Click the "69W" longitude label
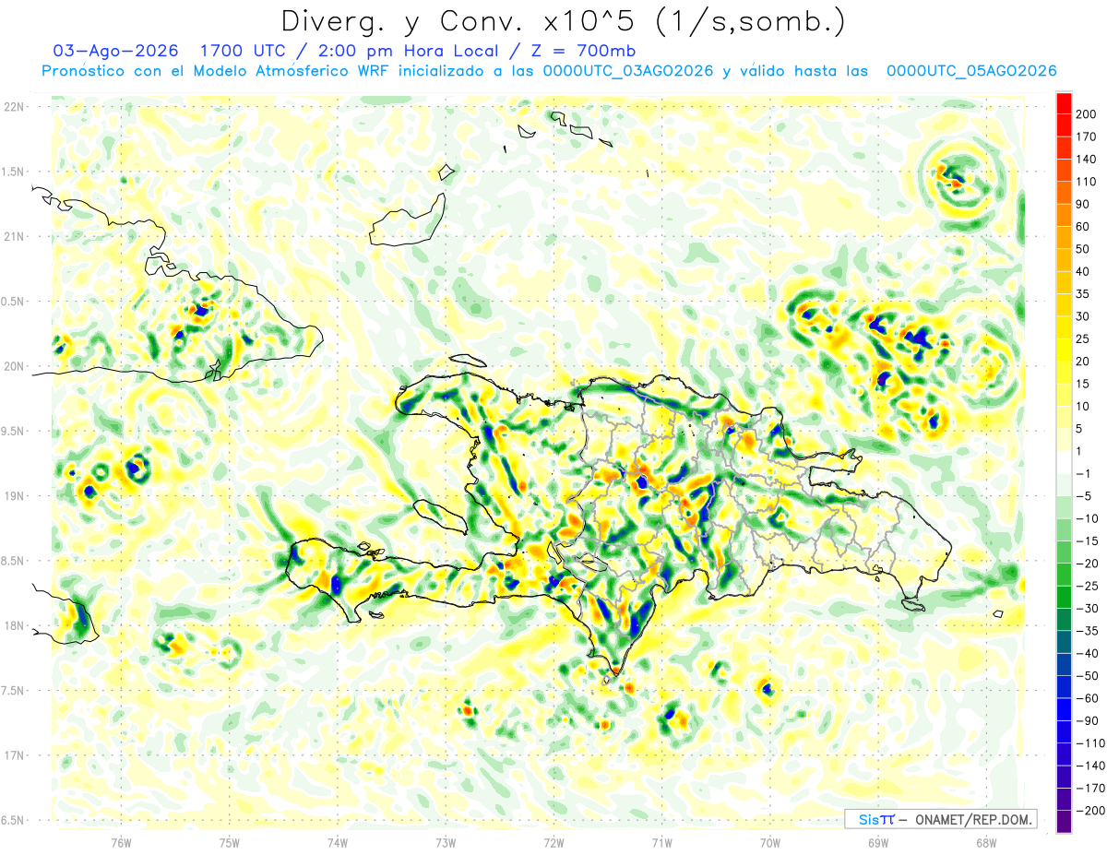 [877, 843]
